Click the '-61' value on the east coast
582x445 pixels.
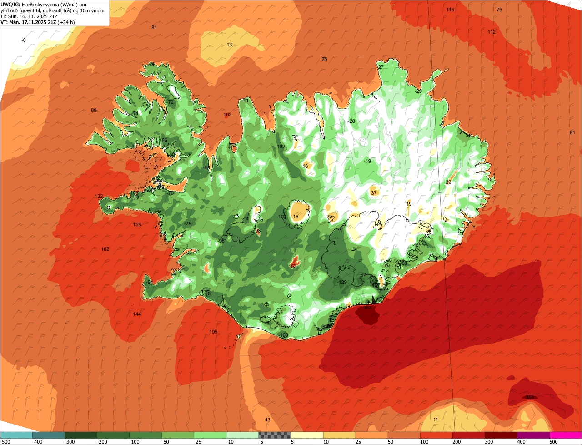pyautogui.click(x=469, y=136)
